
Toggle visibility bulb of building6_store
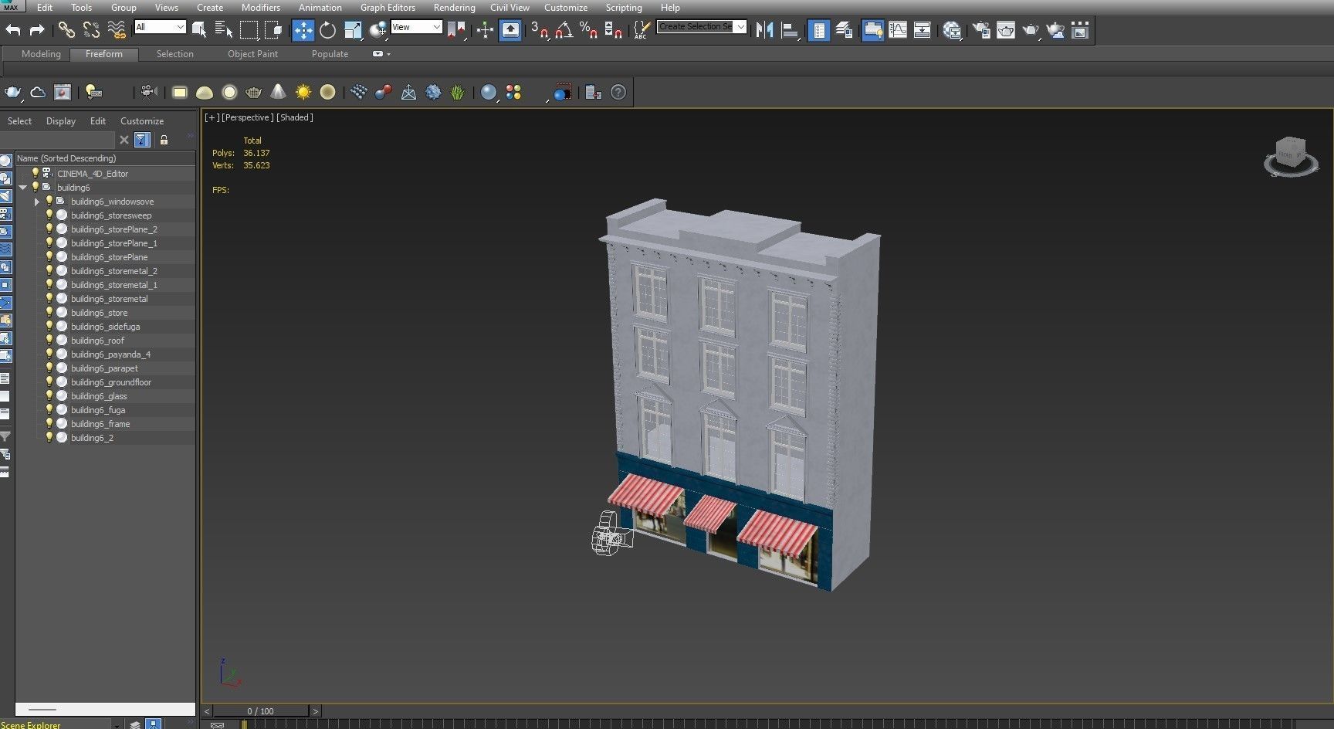click(49, 312)
